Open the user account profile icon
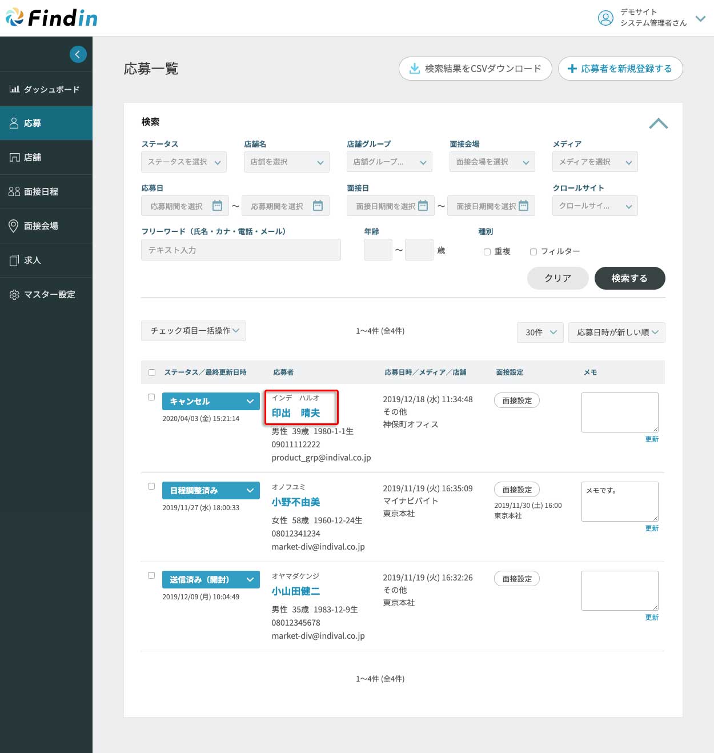 [605, 18]
